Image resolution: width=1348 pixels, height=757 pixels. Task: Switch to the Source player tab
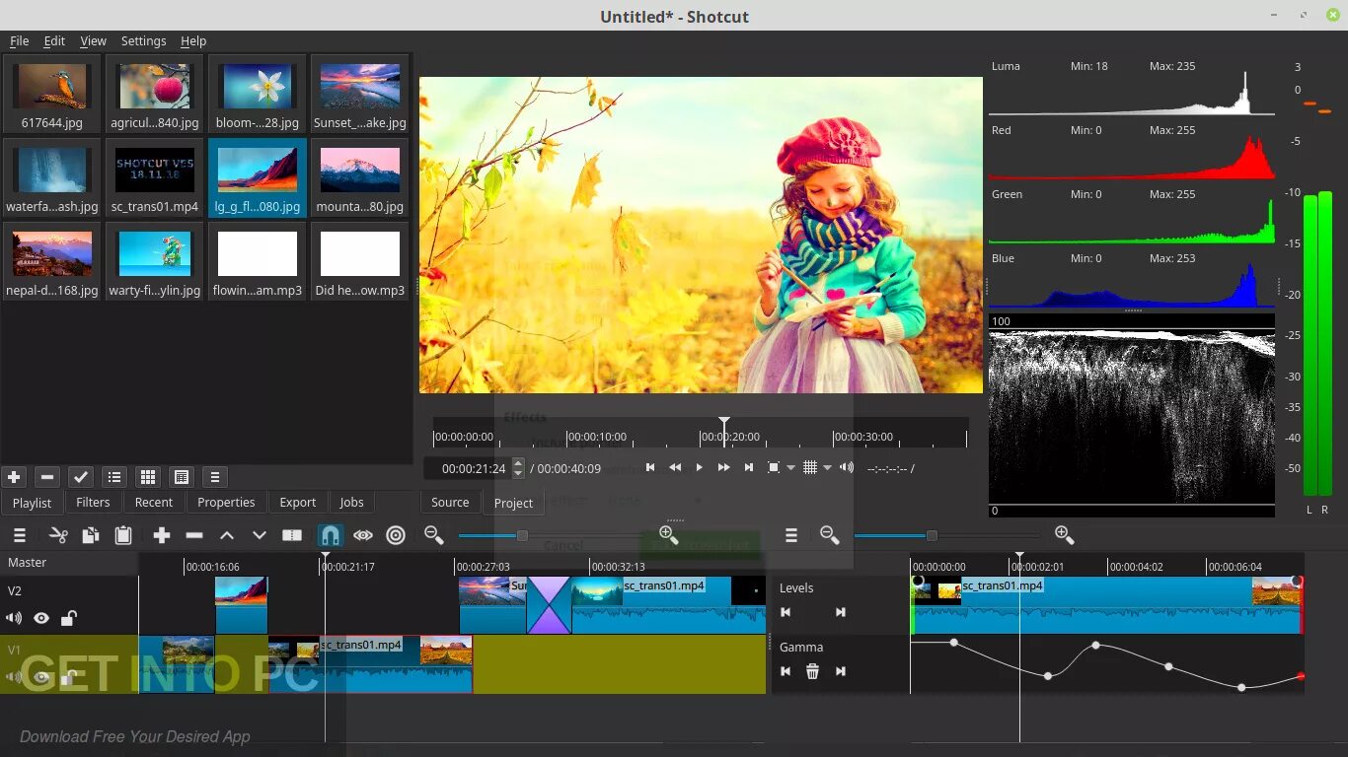coord(450,502)
